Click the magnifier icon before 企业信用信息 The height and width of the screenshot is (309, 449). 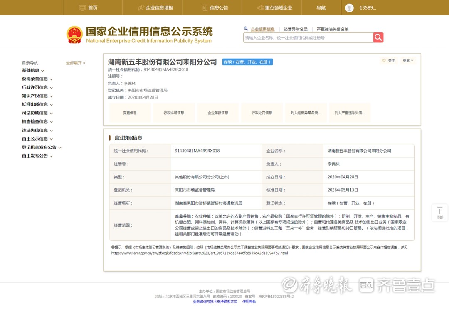(x=246, y=29)
